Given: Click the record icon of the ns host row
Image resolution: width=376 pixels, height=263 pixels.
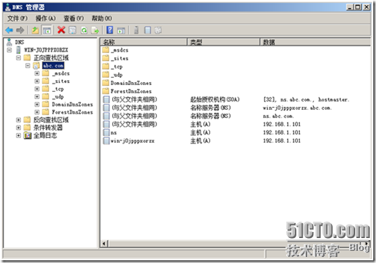Looking at the screenshot, I should coord(106,132).
